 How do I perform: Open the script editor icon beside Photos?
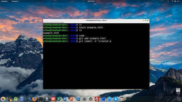[9, 99]
